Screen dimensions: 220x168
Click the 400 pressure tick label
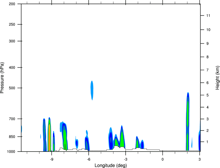click(12, 67)
